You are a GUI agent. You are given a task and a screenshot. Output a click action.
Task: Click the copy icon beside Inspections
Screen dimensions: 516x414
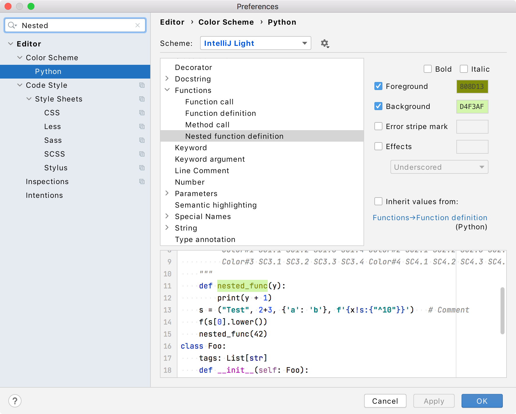pos(142,181)
